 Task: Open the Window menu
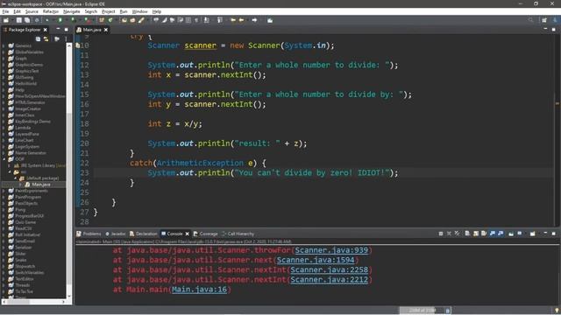pos(140,11)
